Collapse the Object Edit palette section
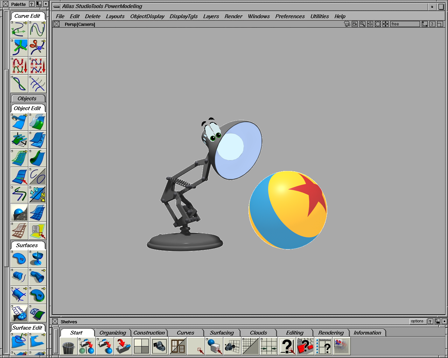 click(x=27, y=108)
